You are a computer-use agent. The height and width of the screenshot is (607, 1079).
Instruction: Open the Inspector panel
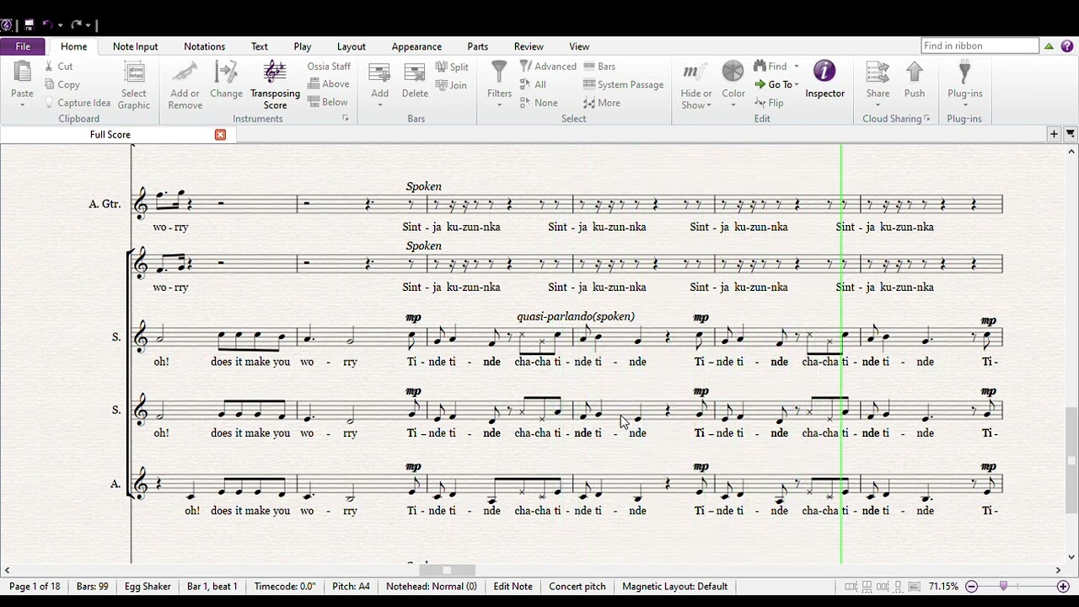824,80
